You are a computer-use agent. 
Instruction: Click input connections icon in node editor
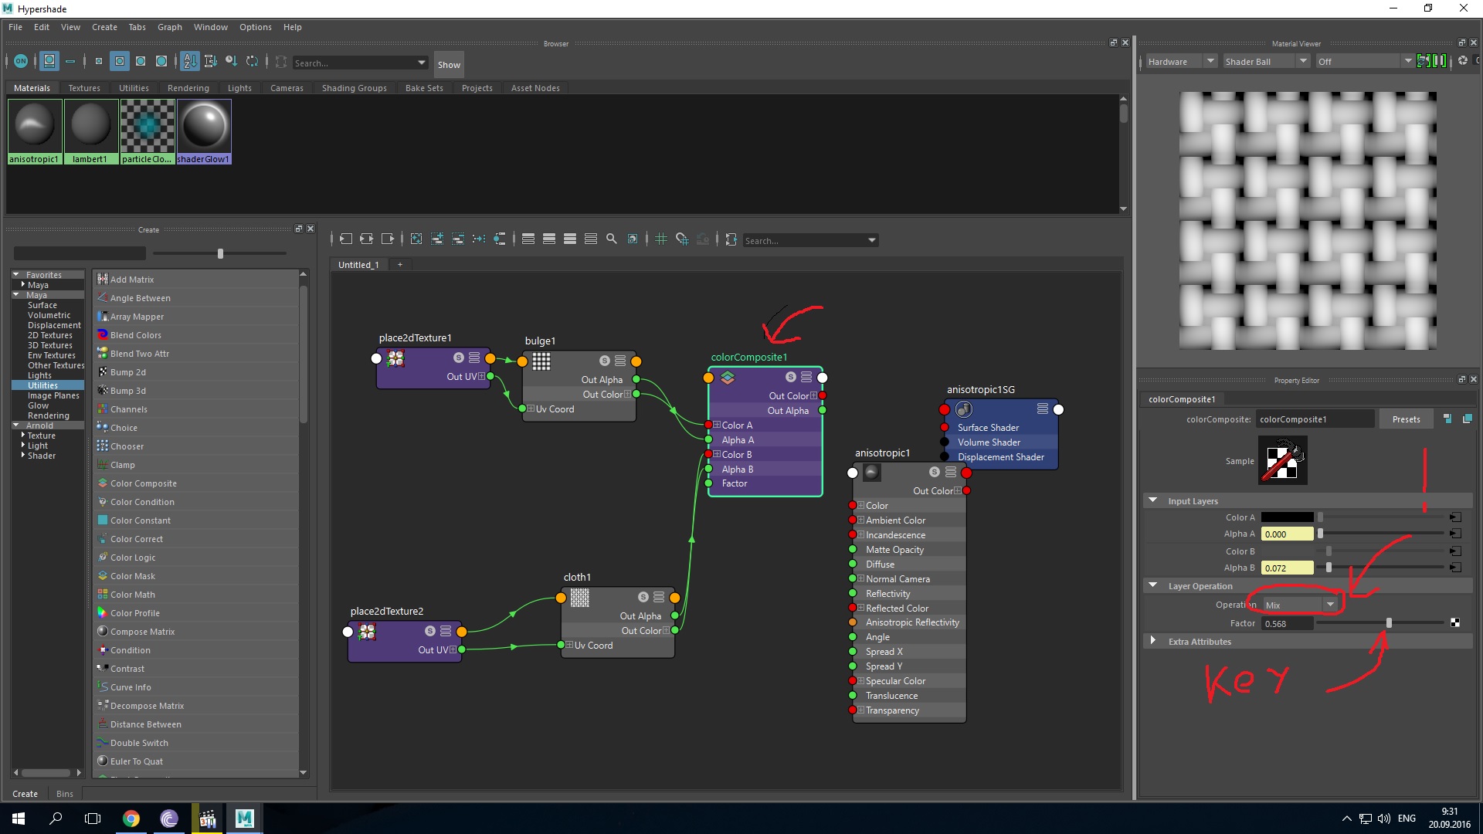pos(345,239)
